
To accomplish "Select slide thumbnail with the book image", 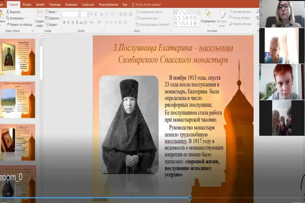I will pyautogui.click(x=18, y=142).
